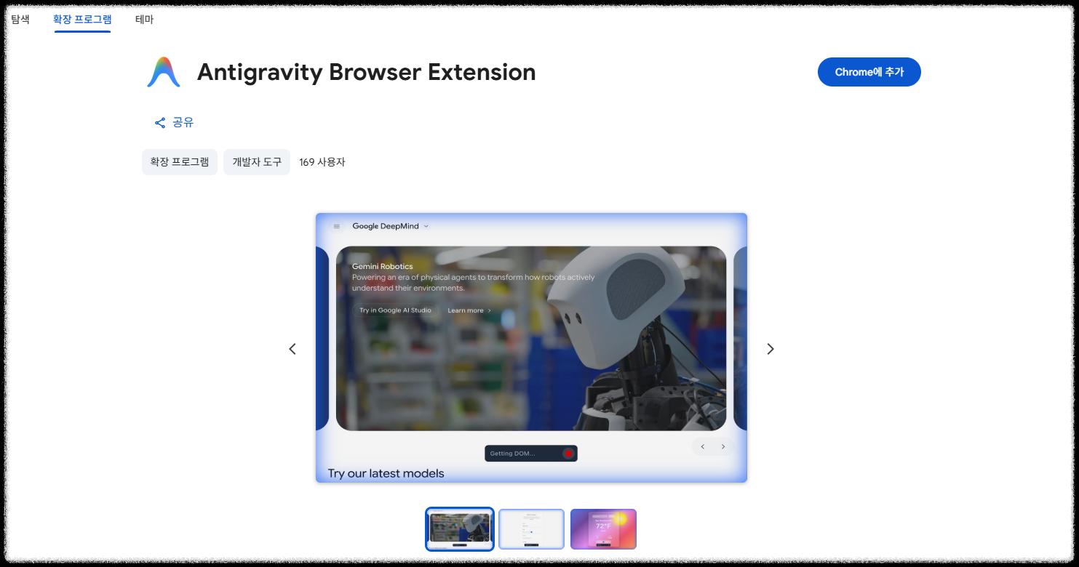Switch to the 테마 tab
This screenshot has width=1079, height=567.
[x=144, y=20]
